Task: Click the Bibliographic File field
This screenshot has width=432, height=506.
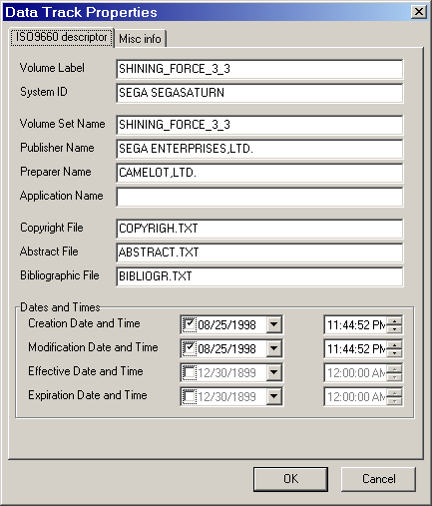Action: coord(259,276)
